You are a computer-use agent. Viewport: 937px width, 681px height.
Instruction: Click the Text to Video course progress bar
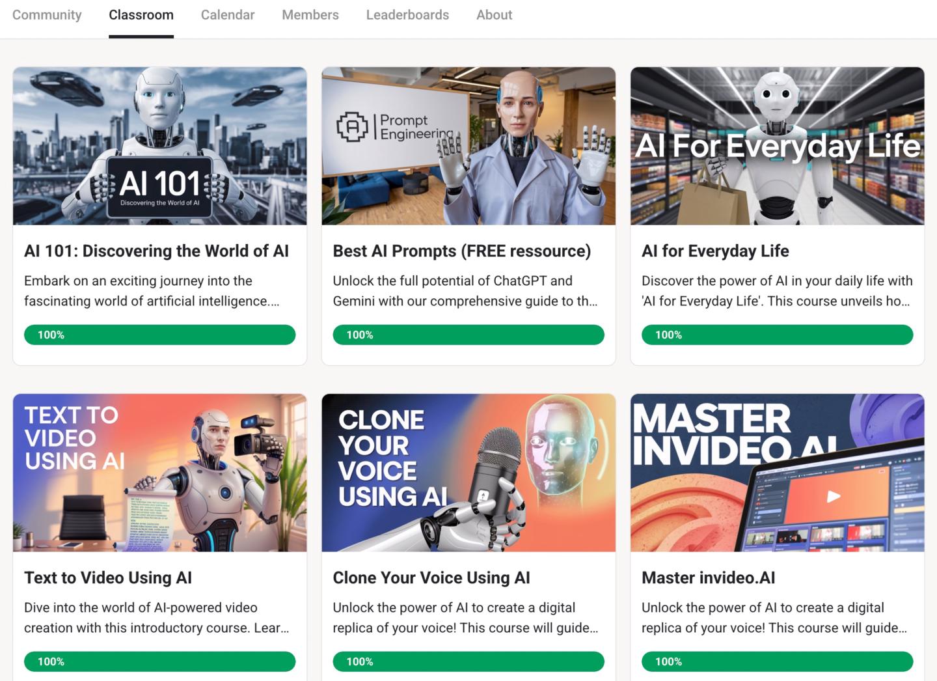(159, 661)
